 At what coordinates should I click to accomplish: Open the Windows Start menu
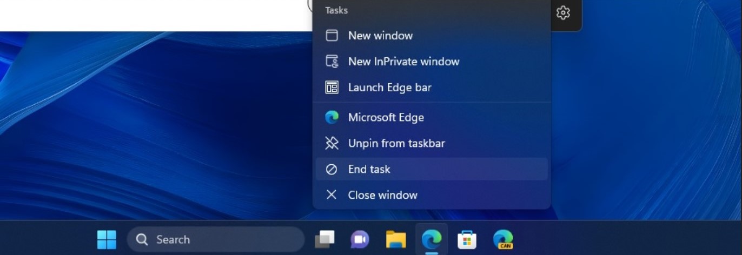107,239
